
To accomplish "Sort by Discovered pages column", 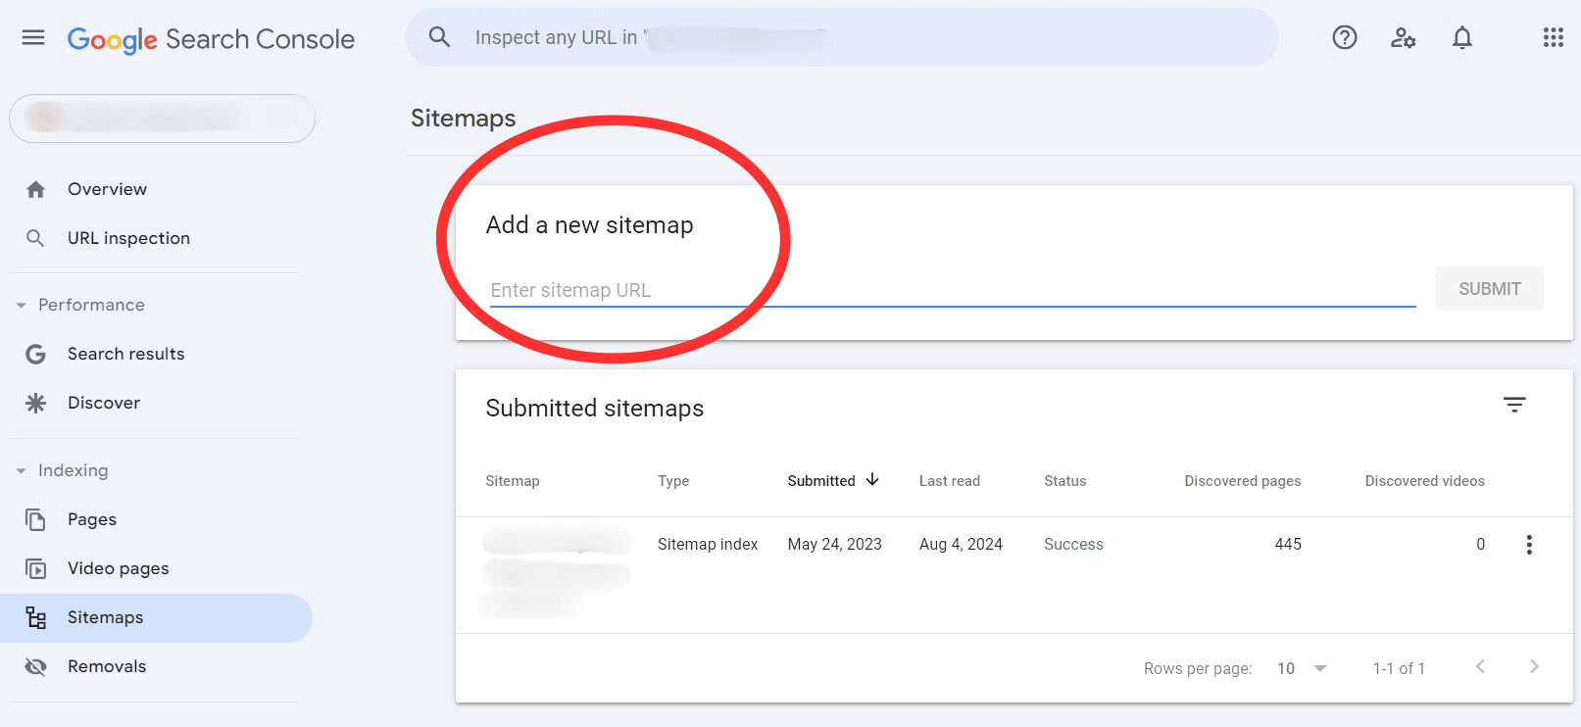I will pos(1243,481).
